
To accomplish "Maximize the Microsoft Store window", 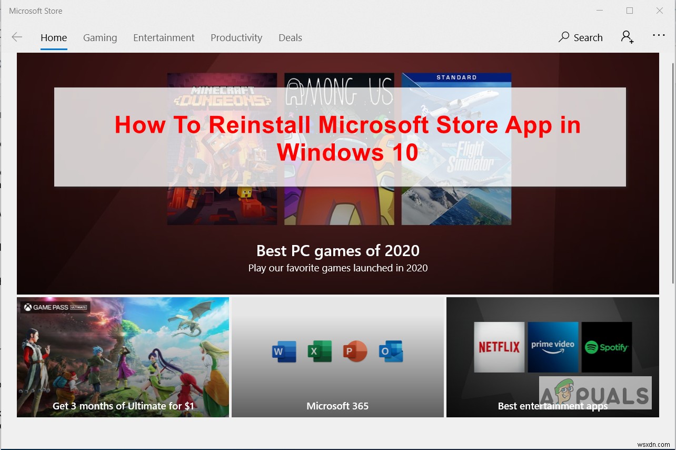I will pos(630,11).
